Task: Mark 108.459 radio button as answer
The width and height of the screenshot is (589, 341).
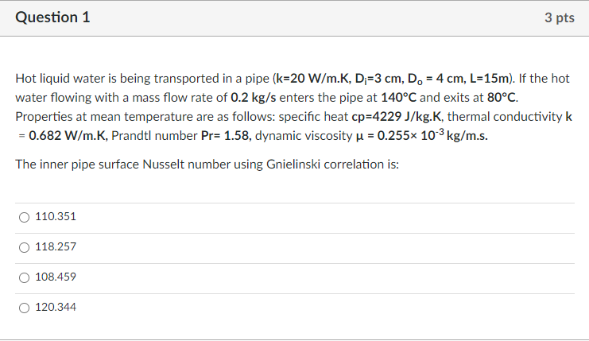Action: click(24, 277)
